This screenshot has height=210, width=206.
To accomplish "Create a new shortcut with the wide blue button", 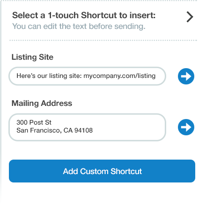I will pyautogui.click(x=102, y=171).
